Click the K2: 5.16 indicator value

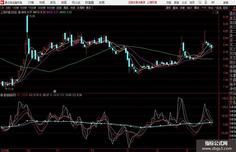click(34, 95)
